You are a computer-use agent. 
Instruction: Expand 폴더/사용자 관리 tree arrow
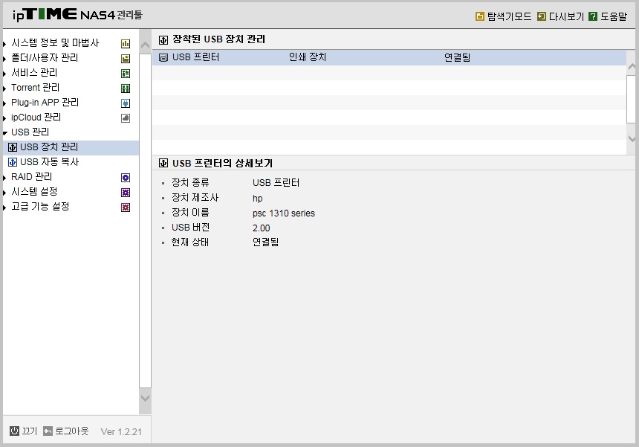(x=4, y=59)
